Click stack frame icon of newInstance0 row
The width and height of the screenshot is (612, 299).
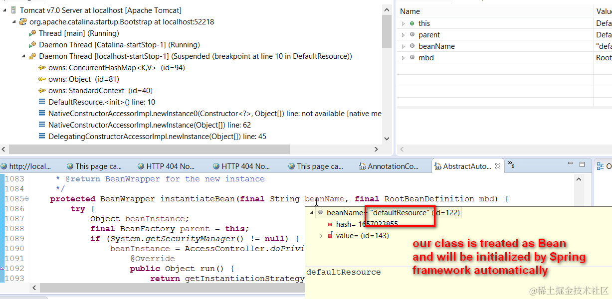tap(42, 113)
